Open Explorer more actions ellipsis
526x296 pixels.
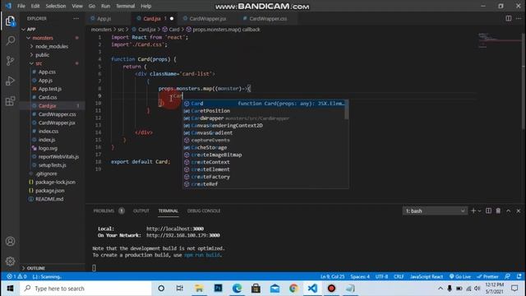pos(76,18)
